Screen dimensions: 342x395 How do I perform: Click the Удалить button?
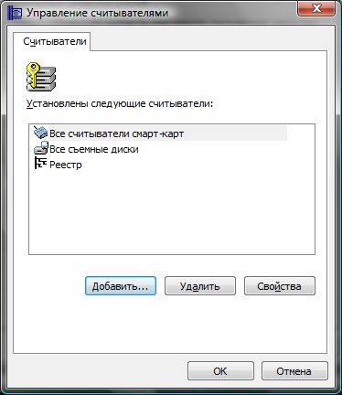click(200, 286)
